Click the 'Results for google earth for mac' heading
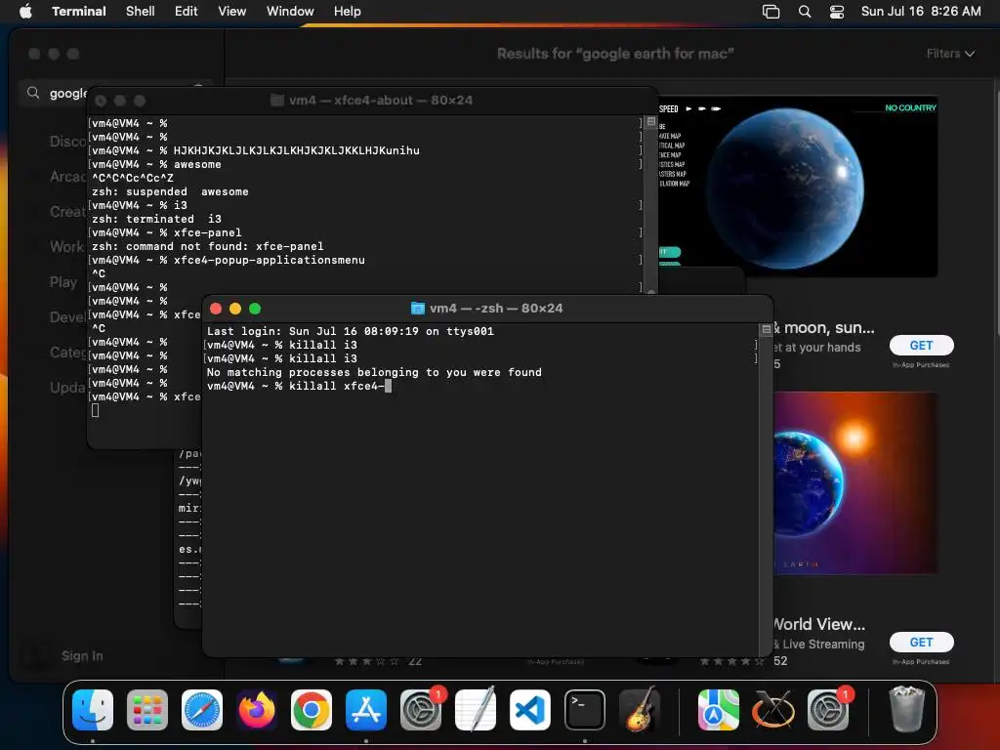1000x750 pixels. click(x=615, y=54)
